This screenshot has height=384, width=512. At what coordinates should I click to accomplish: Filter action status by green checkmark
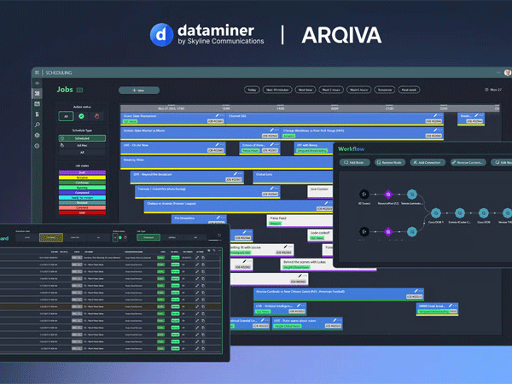[81, 116]
